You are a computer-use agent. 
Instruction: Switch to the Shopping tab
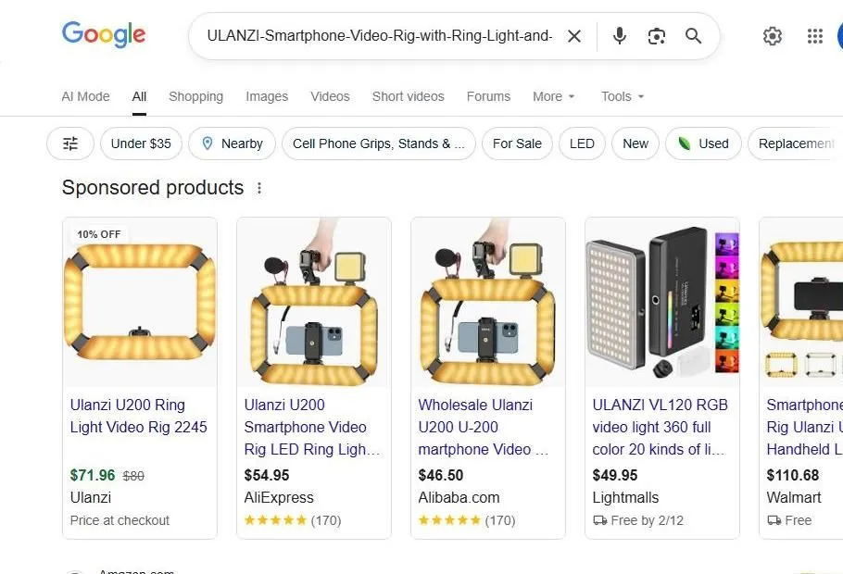195,96
